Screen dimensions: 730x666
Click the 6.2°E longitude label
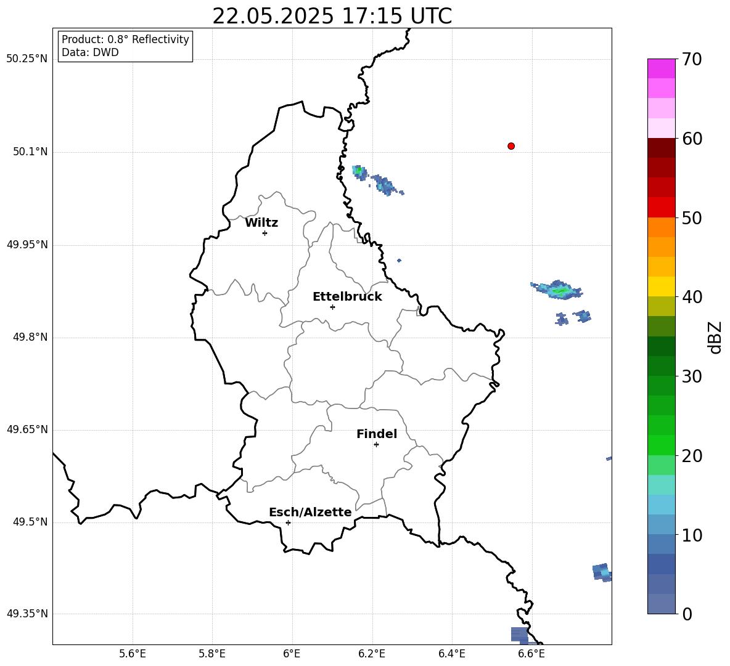pyautogui.click(x=372, y=654)
